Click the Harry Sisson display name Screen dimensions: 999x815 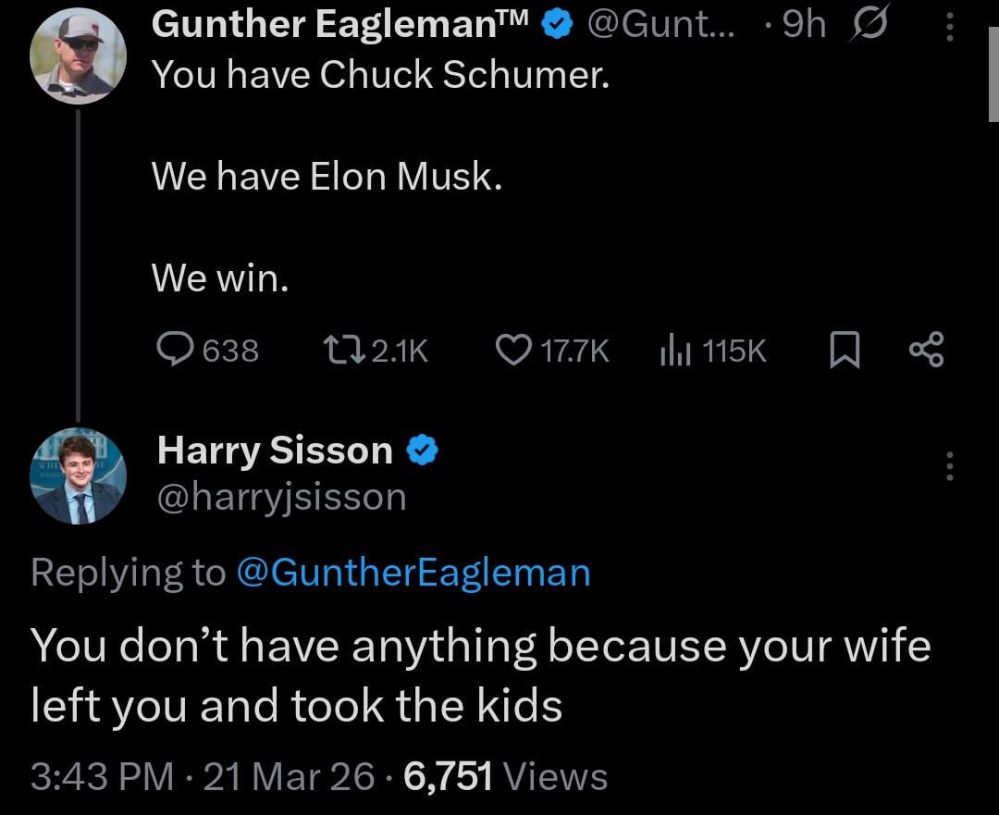click(x=275, y=451)
